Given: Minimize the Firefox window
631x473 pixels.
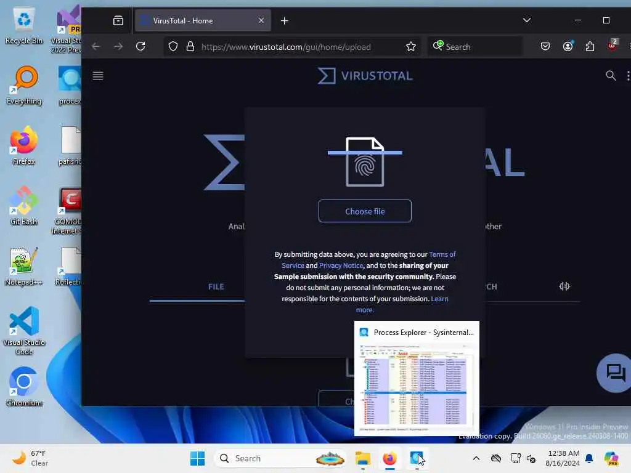Looking at the screenshot, I should (x=578, y=20).
